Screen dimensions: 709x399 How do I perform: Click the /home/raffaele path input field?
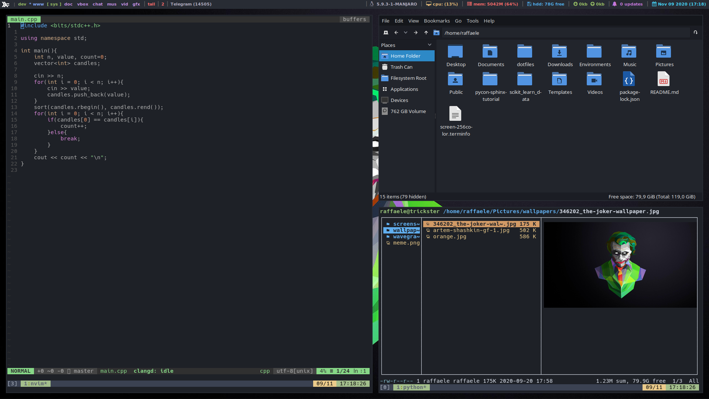coord(565,33)
